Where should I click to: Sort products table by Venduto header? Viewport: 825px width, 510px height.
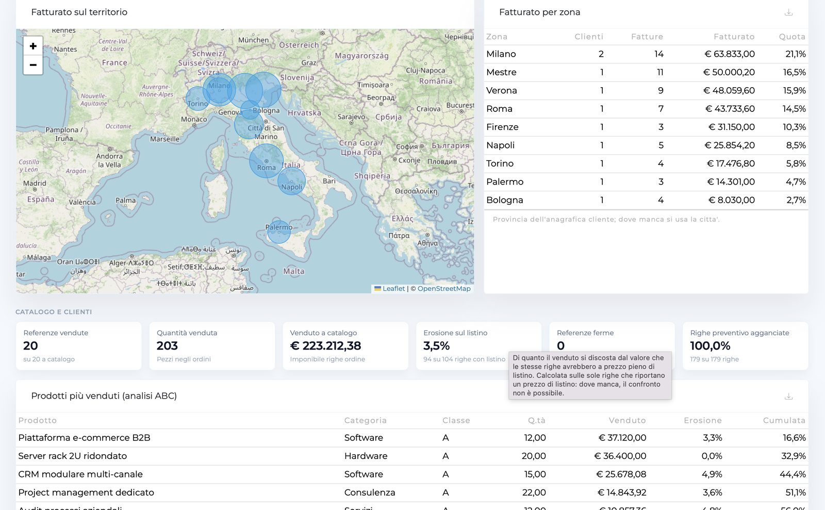coord(627,420)
